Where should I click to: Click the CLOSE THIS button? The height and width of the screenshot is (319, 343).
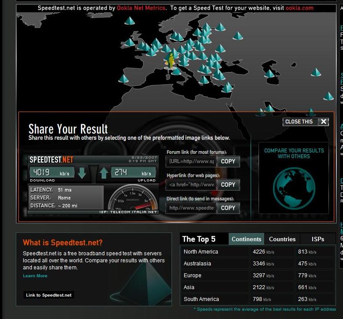coord(306,122)
